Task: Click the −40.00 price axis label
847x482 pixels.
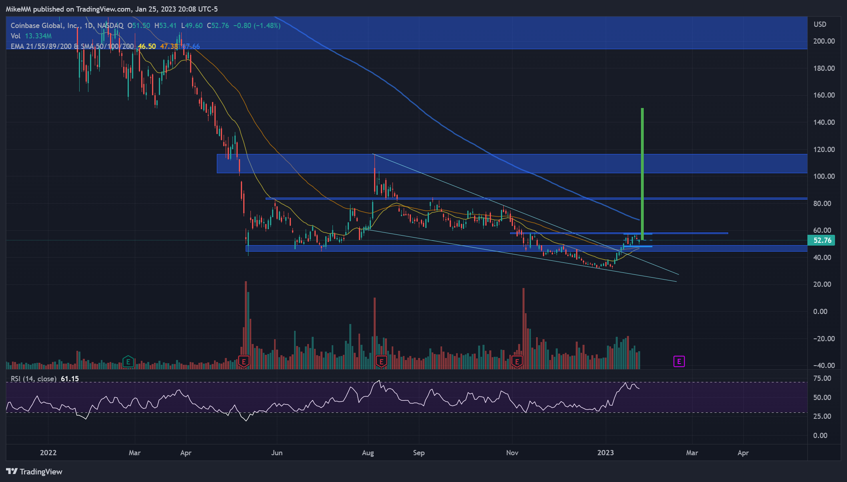Action: 823,366
